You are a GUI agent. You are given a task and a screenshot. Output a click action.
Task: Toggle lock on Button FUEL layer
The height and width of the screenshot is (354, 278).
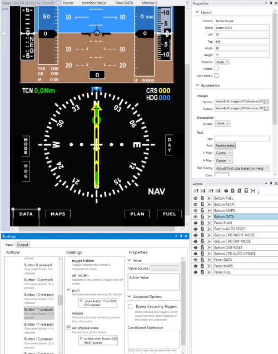[x=202, y=198]
